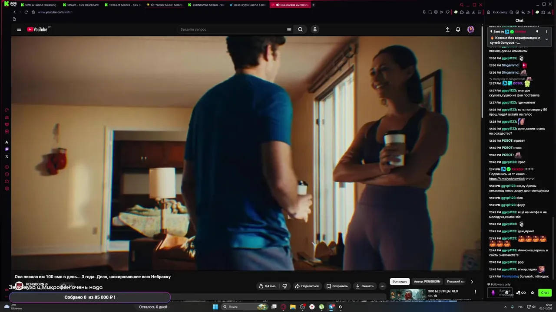The image size is (556, 312).
Task: Open Kick chat settings gear
Action: coord(532,293)
